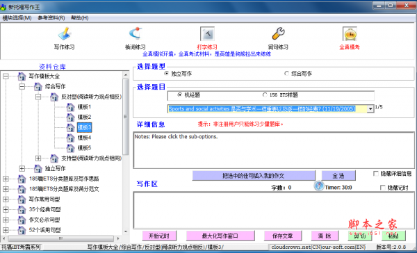Viewport: 417px width, 253px height.
Task: Click the house icon beside 52个活用句型
Action: pos(22,230)
